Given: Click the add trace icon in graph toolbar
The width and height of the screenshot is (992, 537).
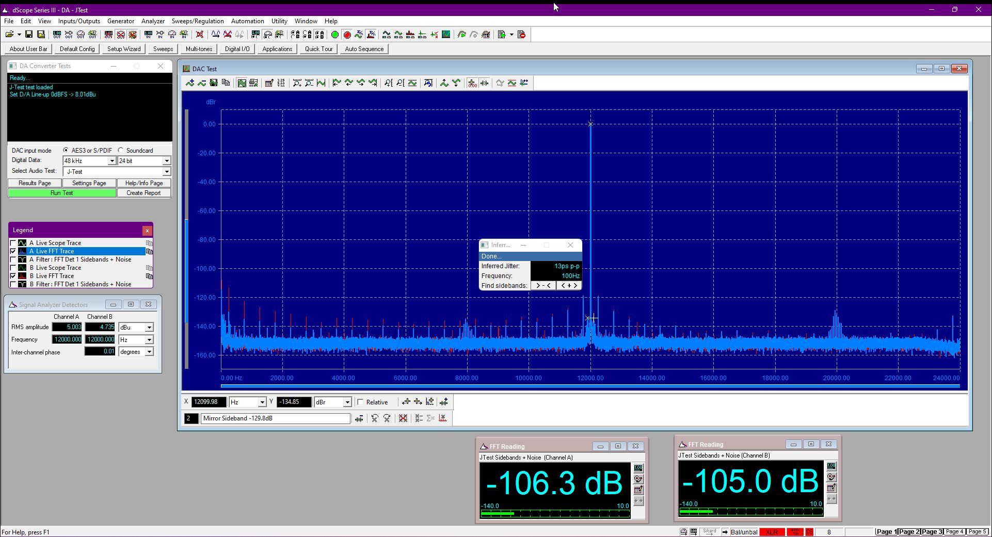Looking at the screenshot, I should coord(190,83).
